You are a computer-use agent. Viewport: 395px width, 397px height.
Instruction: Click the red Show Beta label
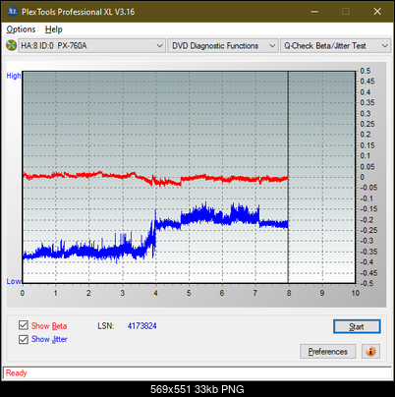tap(49, 326)
